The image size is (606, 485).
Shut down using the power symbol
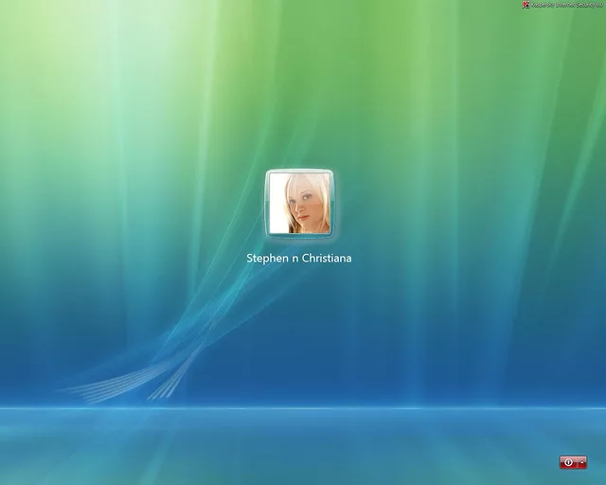pyautogui.click(x=568, y=462)
